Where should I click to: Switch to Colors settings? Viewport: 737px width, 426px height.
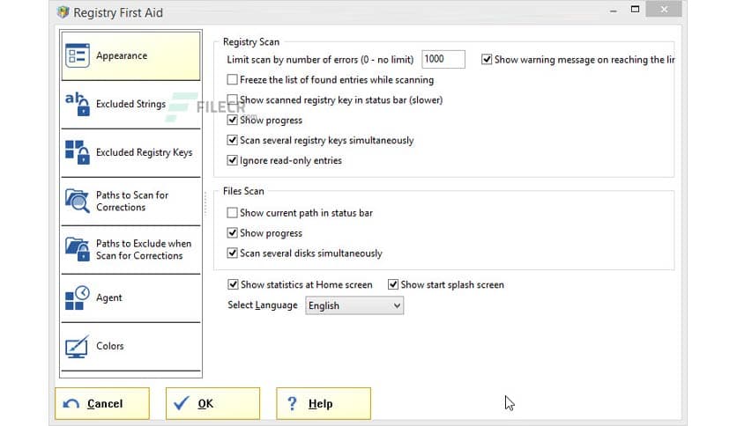click(x=130, y=346)
